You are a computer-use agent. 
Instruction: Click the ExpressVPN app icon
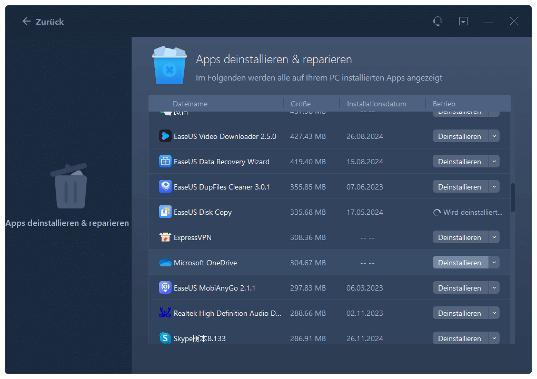coord(165,237)
